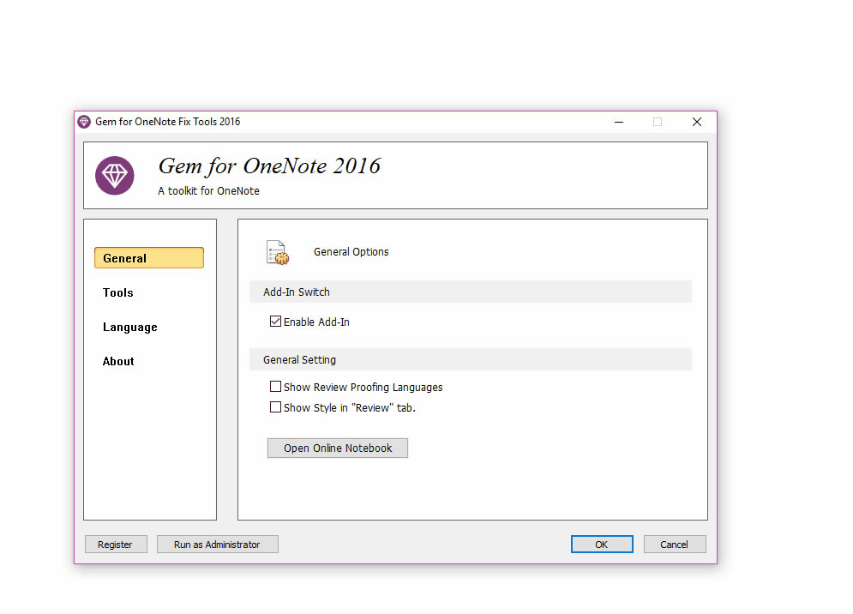
Task: Click the Open Online Notebook button
Action: 337,448
